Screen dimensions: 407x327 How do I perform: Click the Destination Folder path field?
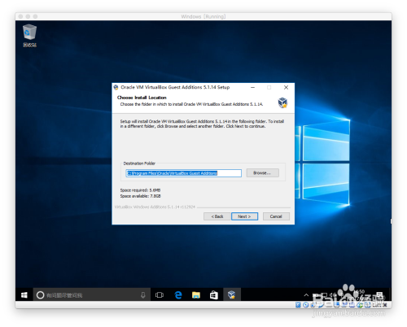[184, 173]
